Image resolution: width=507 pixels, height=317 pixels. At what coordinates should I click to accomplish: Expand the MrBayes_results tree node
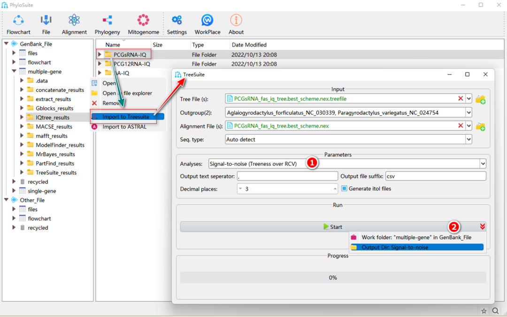coord(22,154)
